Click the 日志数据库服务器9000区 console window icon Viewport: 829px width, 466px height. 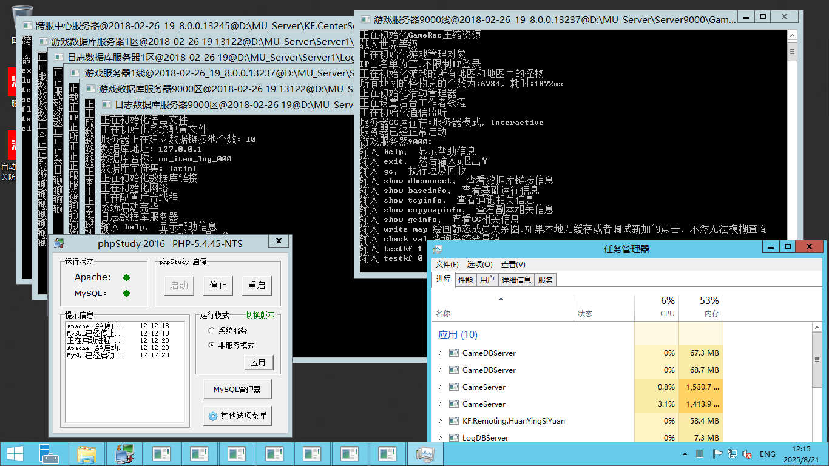107,105
